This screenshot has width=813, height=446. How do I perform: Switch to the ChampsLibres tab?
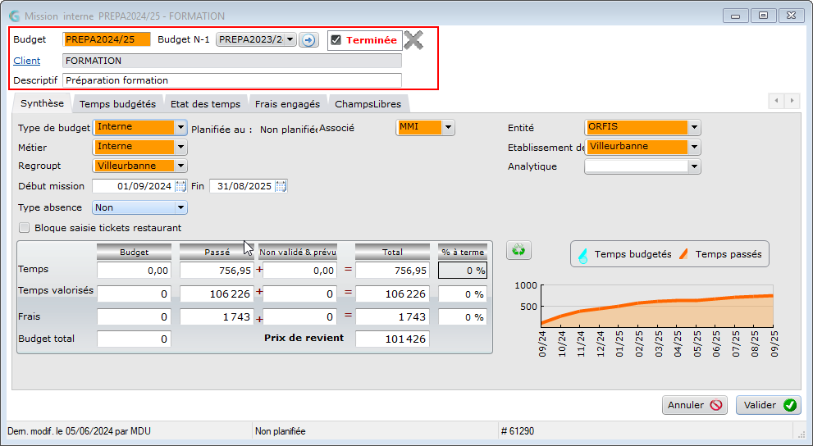[x=368, y=103]
